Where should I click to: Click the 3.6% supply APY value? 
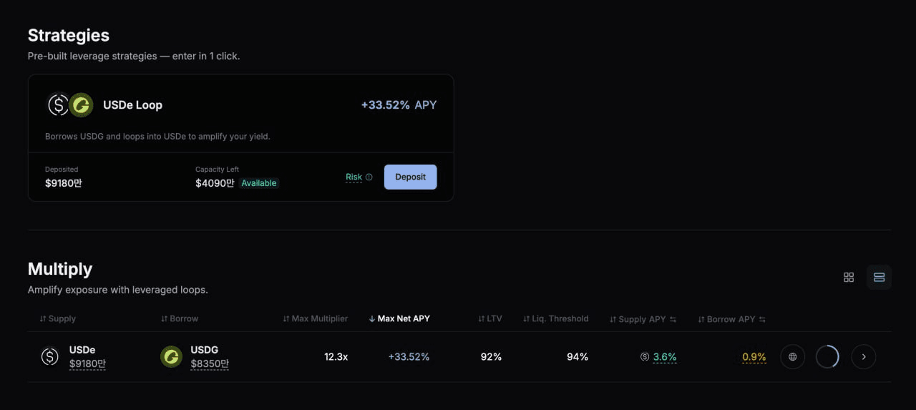pos(665,356)
